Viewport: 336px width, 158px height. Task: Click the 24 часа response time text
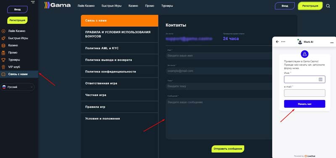click(231, 39)
